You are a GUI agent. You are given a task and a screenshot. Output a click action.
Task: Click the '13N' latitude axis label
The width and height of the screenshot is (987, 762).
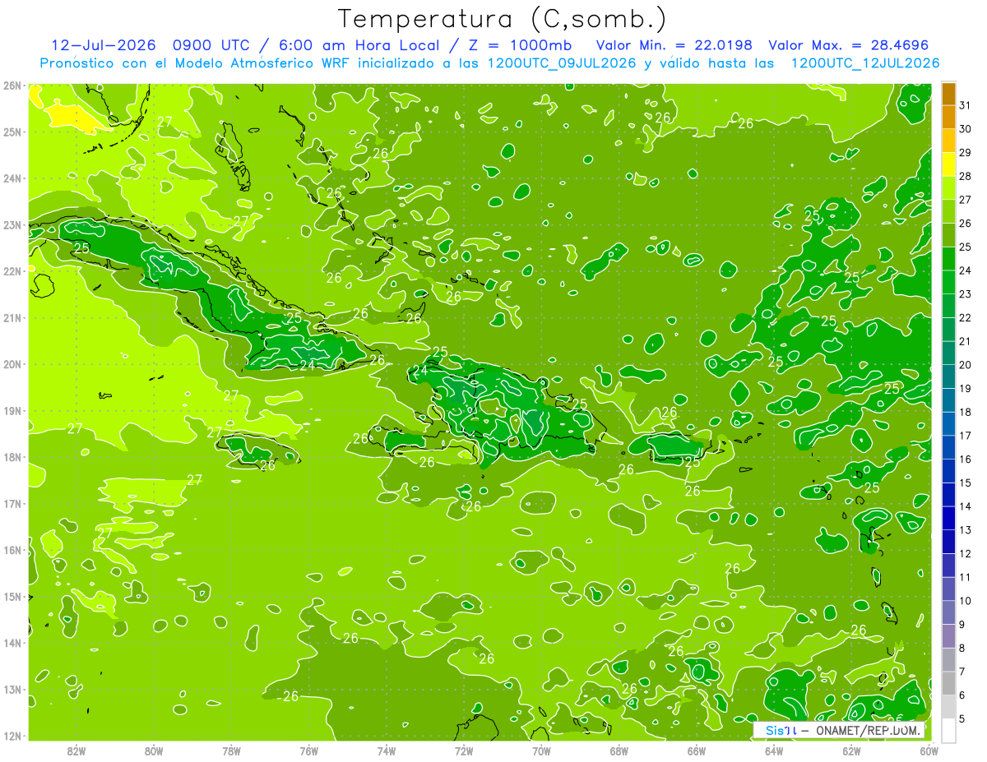12,690
